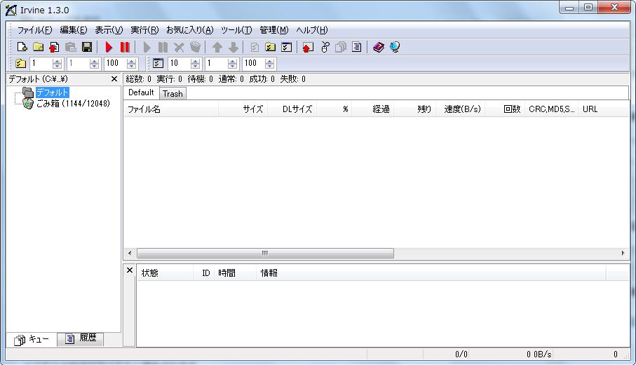Click the document with red arrow import icon
Viewport: 636px width, 365px height.
pos(55,47)
